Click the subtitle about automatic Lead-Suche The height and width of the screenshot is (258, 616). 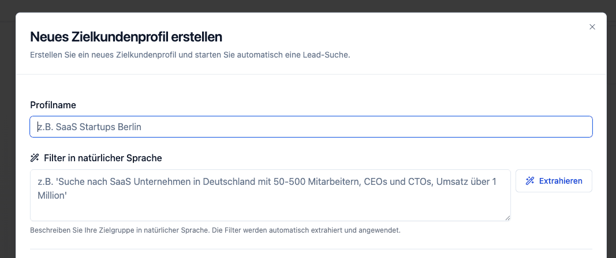tap(190, 55)
